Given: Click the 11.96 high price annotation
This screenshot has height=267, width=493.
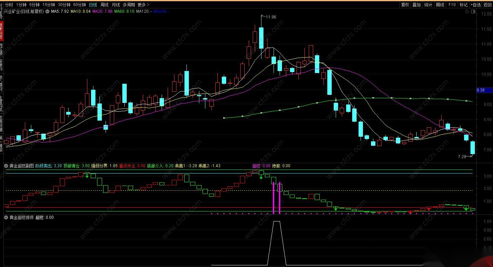Looking at the screenshot, I should (x=271, y=17).
